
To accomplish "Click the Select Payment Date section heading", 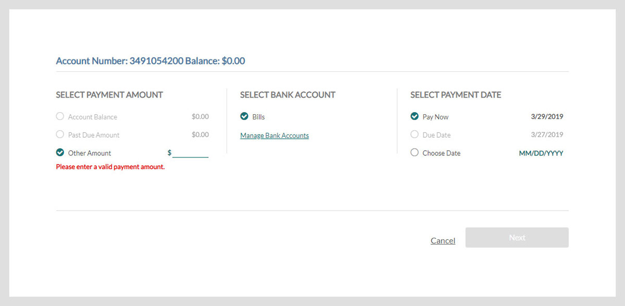I will 456,95.
